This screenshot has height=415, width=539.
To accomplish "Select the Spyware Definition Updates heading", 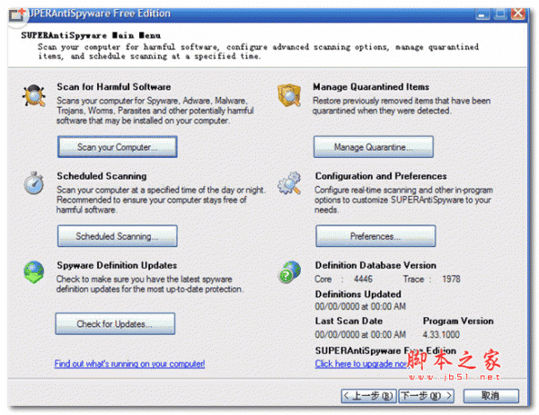I will pyautogui.click(x=117, y=265).
